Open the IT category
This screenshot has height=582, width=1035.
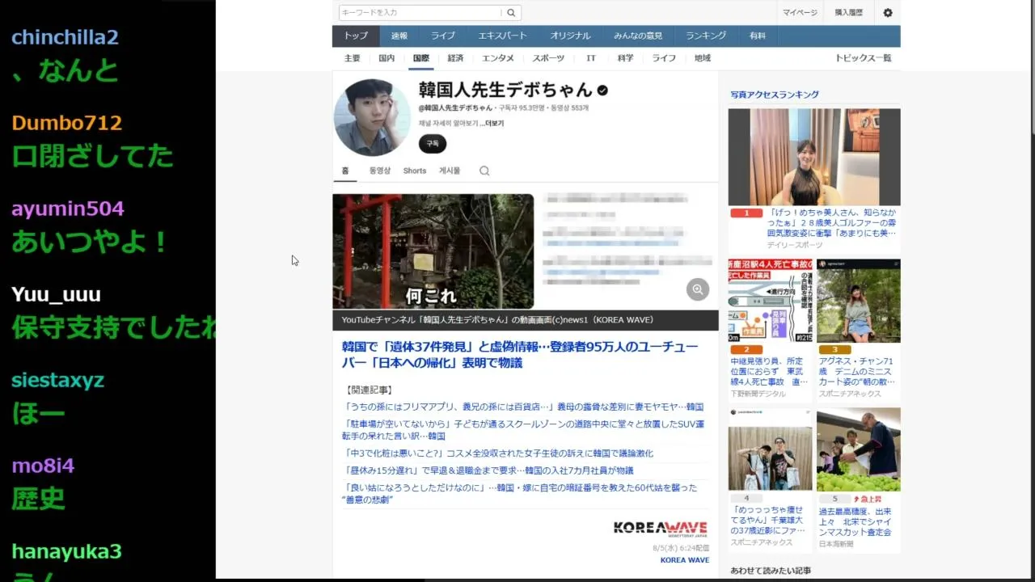pos(591,58)
